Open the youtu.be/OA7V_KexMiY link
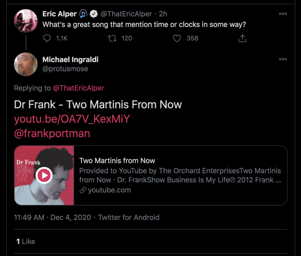Viewport: 301px width, 256px height. coord(72,119)
